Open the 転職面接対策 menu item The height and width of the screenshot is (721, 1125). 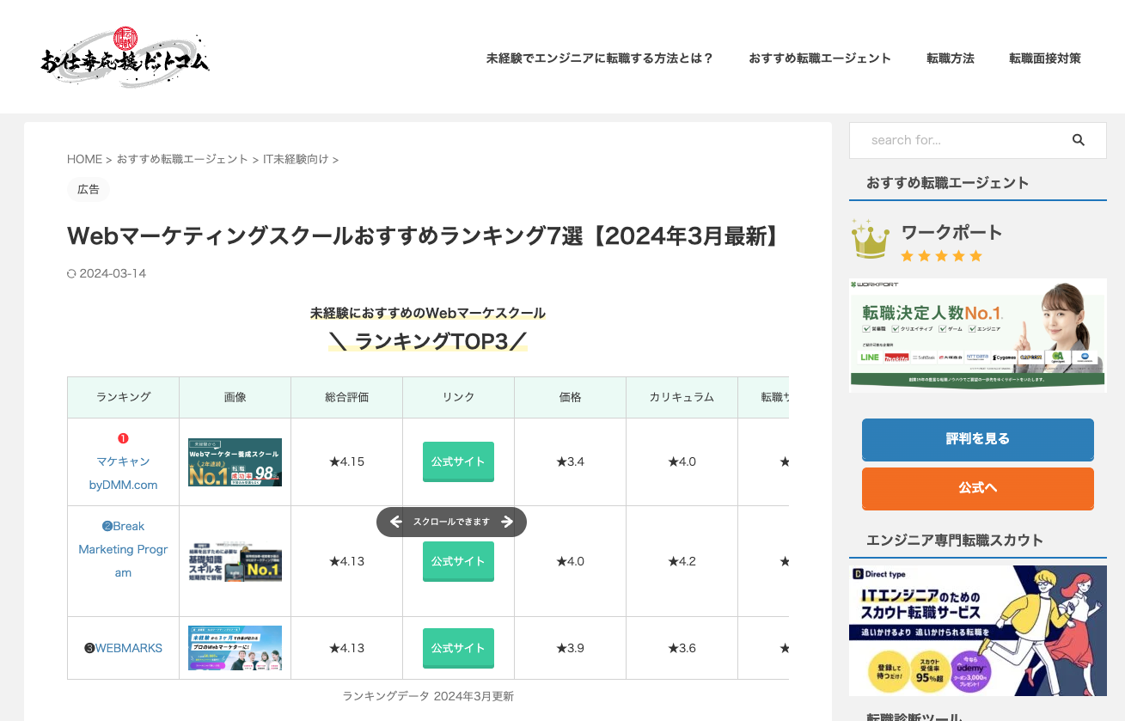click(1044, 58)
